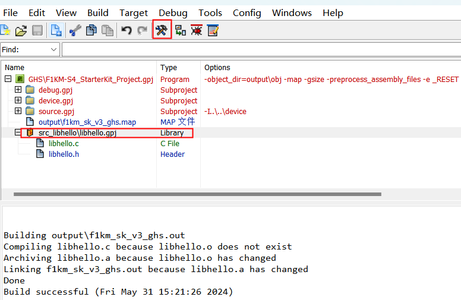Viewport: 461px width, 300px height.
Task: Click the Cut scissors icon
Action: [75, 30]
